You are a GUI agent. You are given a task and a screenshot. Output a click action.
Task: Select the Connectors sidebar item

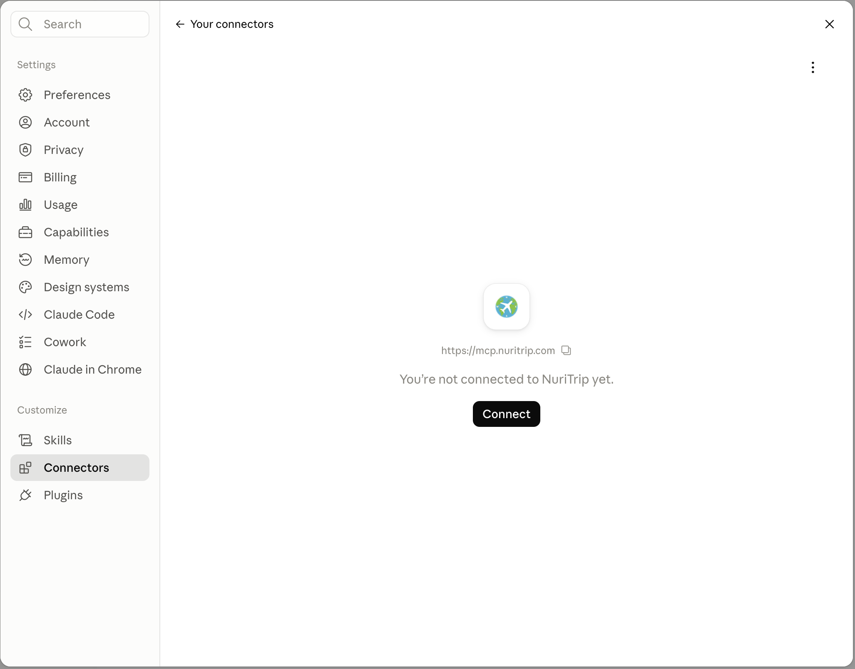point(80,468)
